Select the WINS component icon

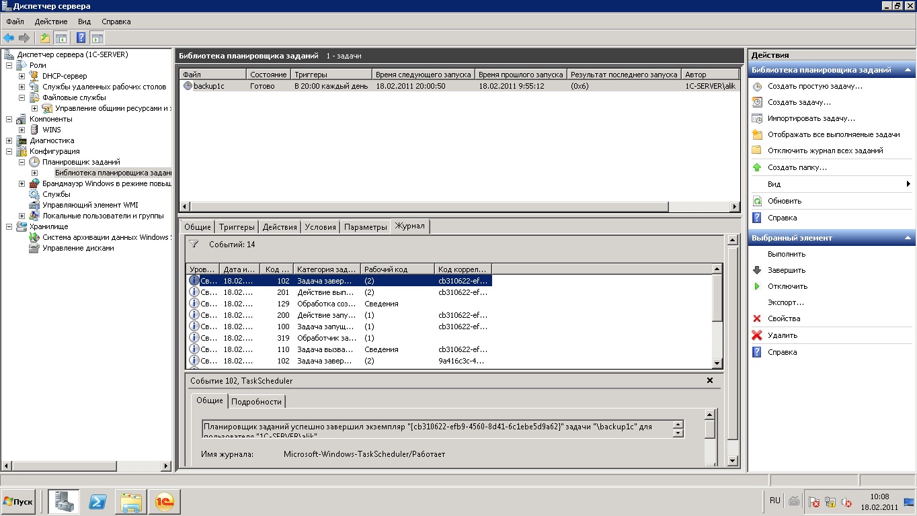pyautogui.click(x=35, y=130)
